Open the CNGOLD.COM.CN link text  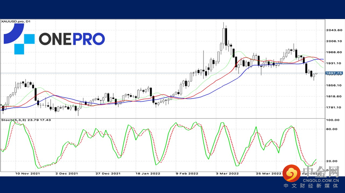click(x=321, y=181)
